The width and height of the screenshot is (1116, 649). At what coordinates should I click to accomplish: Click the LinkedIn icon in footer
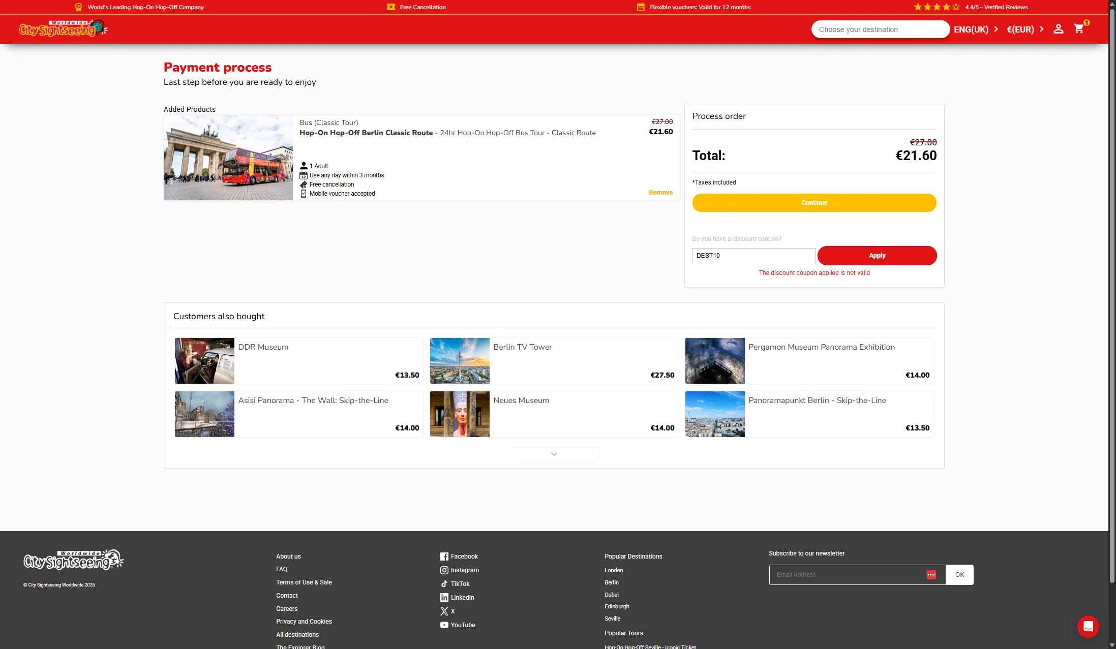click(x=444, y=598)
